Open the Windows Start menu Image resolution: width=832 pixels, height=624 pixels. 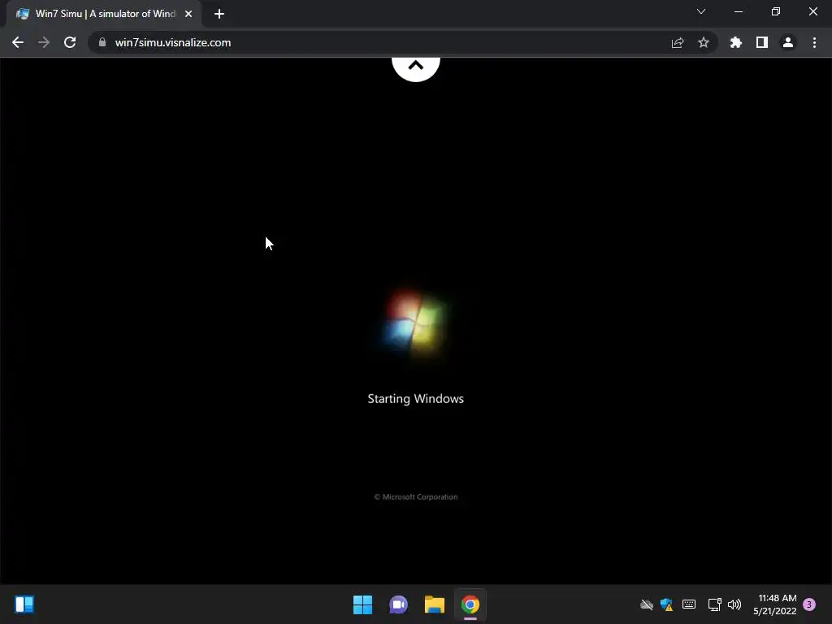[x=363, y=604]
